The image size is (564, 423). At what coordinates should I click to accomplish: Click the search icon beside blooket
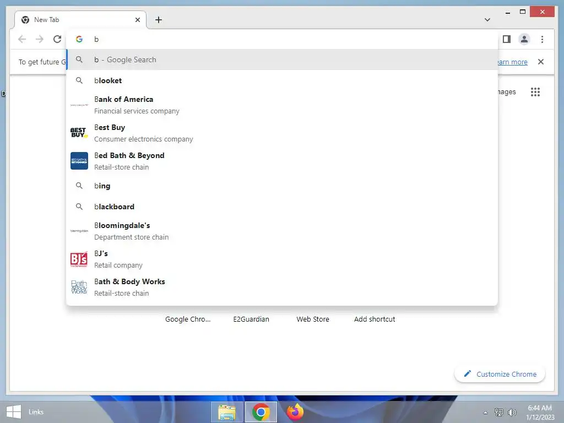tap(79, 80)
